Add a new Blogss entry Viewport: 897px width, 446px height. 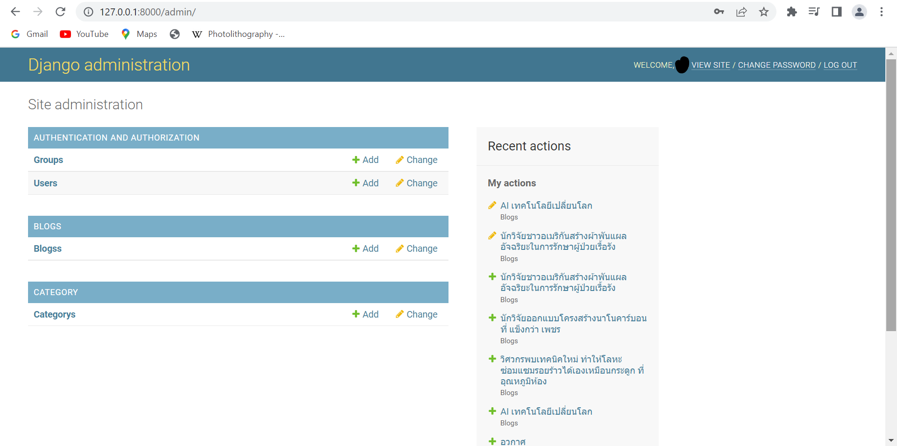pos(365,248)
